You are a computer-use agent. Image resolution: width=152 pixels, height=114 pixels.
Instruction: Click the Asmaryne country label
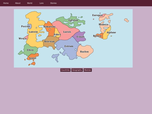pos(50,27)
